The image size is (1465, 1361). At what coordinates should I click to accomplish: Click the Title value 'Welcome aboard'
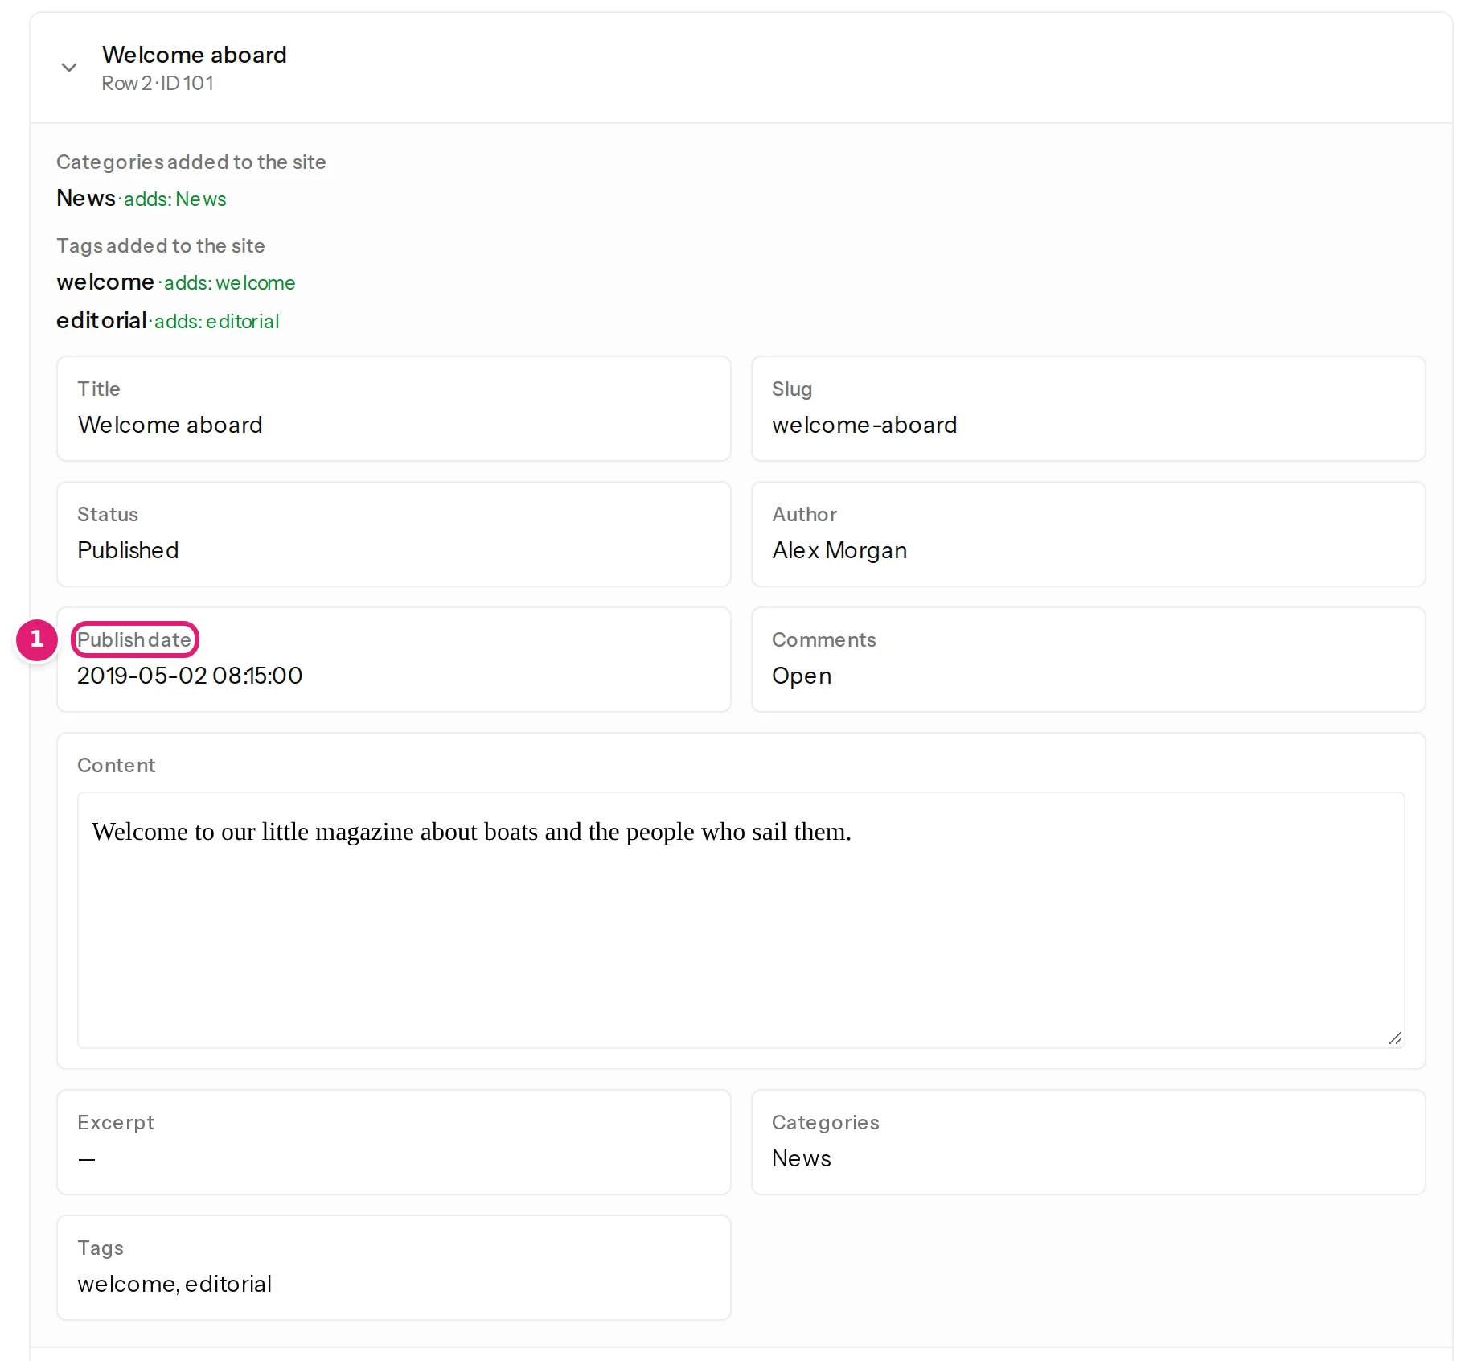tap(170, 425)
